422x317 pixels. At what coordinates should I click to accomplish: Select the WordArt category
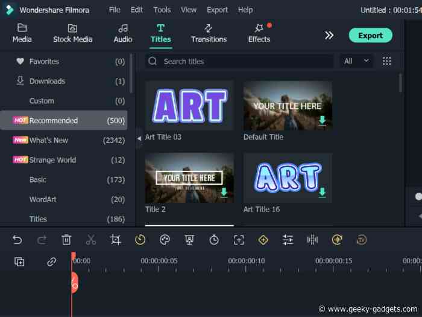tap(64, 199)
